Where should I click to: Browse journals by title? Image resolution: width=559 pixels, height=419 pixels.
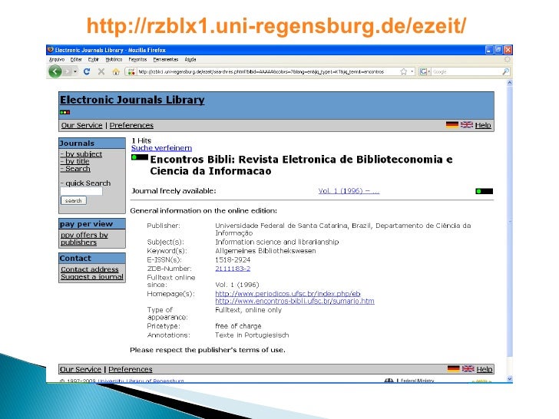point(77,161)
